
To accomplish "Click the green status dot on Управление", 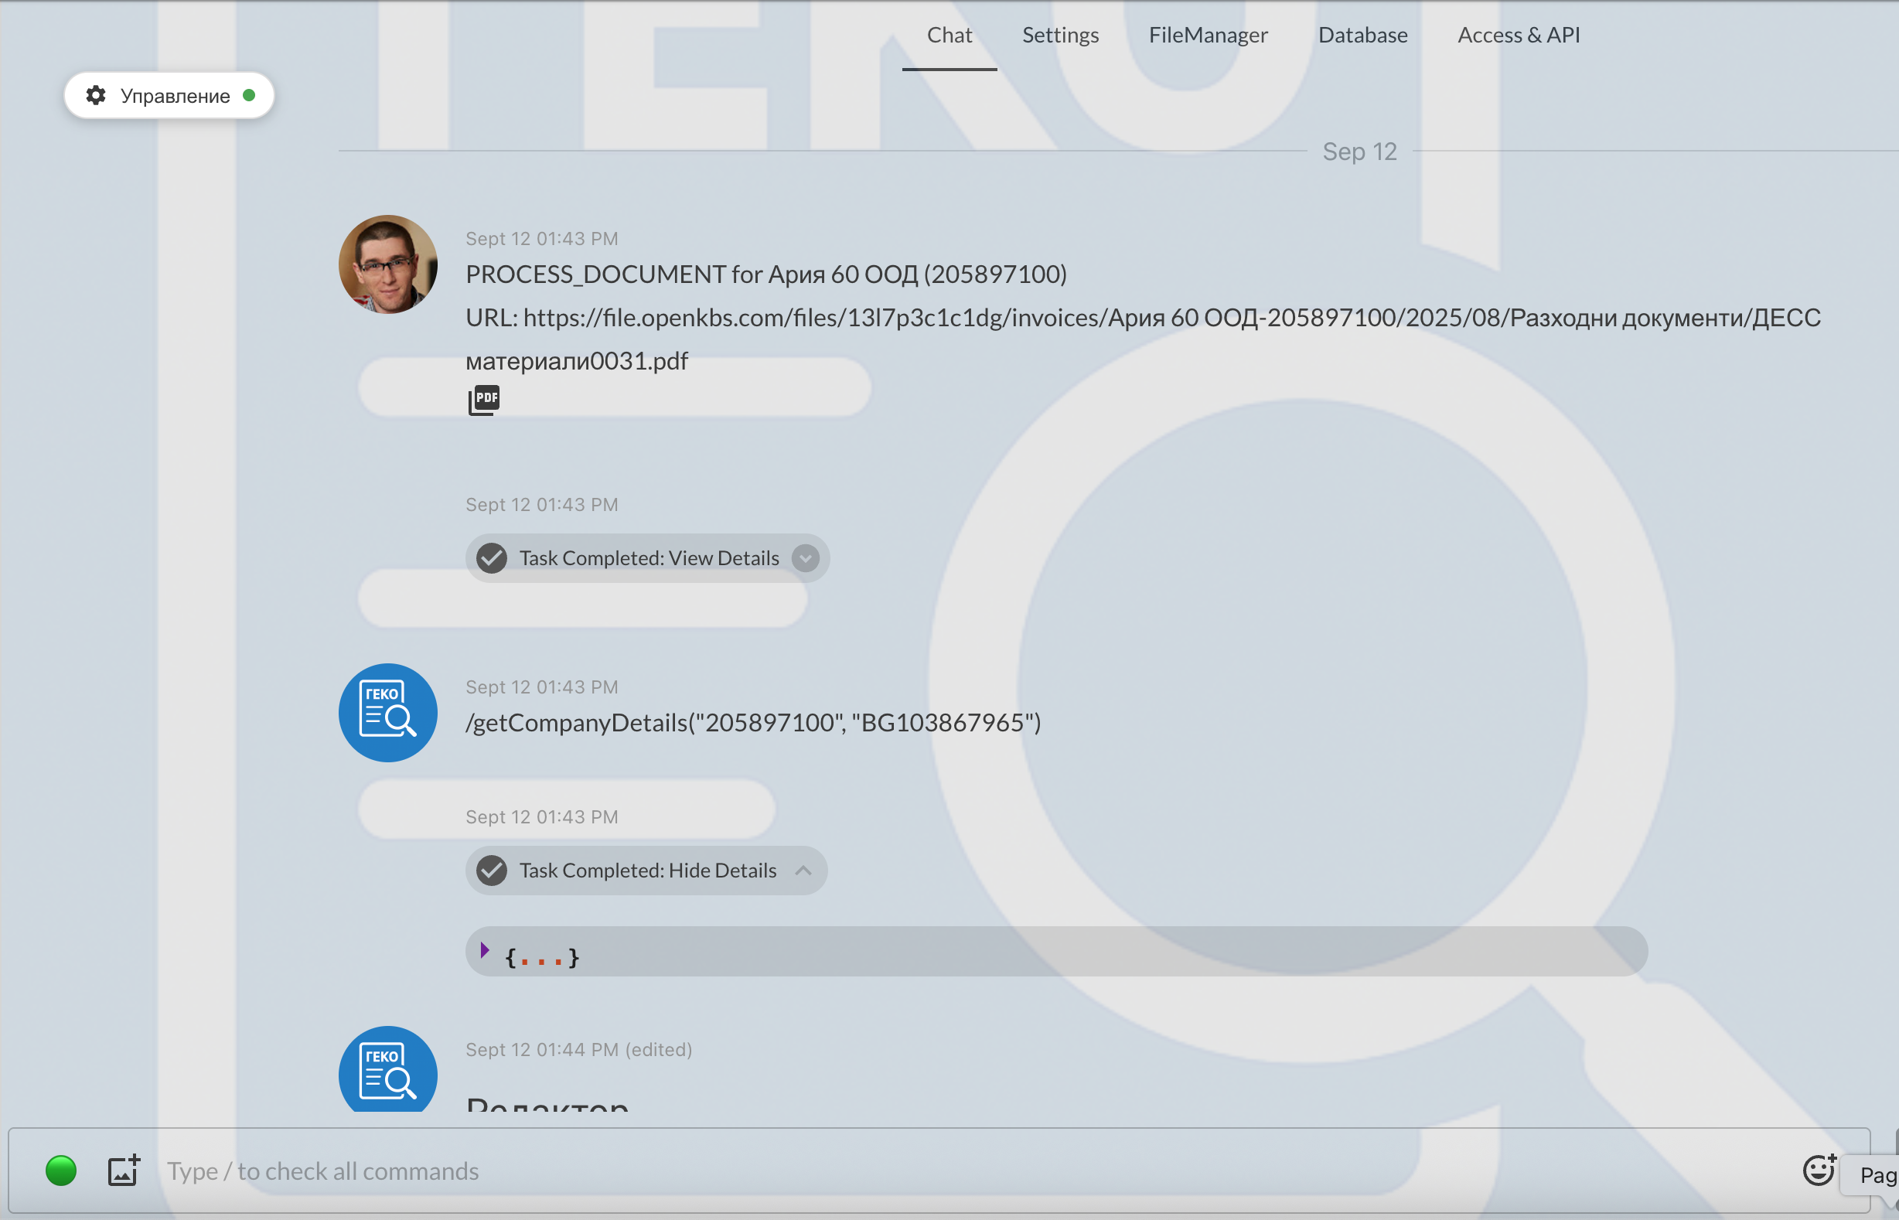I will [249, 96].
